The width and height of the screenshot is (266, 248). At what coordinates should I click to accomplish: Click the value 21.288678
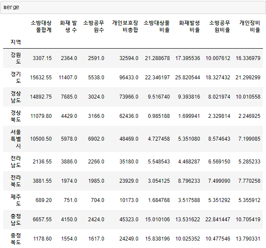(x=157, y=58)
